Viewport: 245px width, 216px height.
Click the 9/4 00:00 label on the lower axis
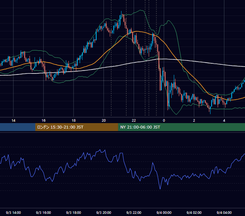[x=164, y=212]
